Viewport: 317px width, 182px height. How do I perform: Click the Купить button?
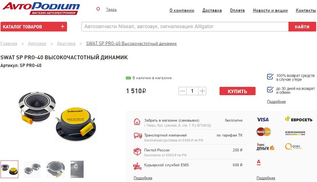click(x=237, y=91)
